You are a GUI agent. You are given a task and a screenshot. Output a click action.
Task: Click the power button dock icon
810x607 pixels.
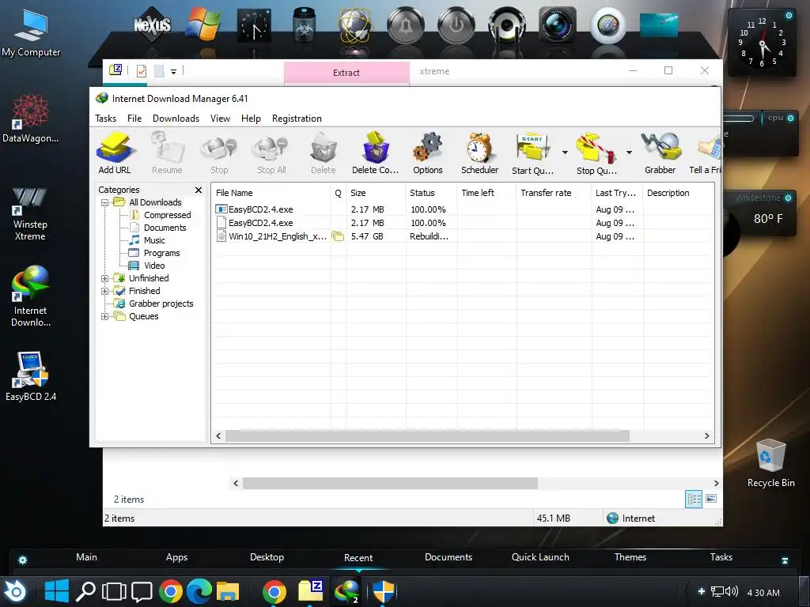point(456,25)
